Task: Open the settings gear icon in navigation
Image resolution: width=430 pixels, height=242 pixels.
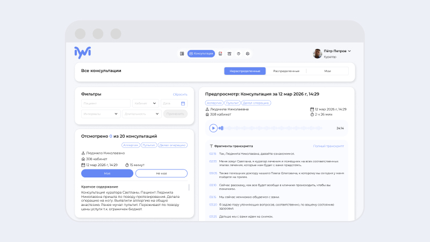Action: coord(248,54)
